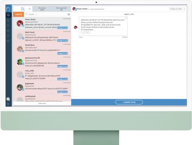Click the sort arrows beside ALL tab

pos(30,9)
